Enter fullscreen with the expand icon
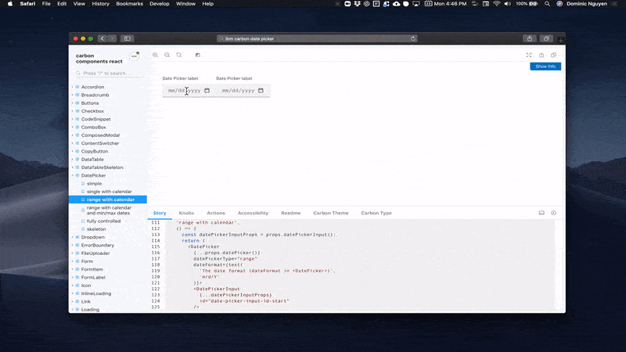The width and height of the screenshot is (626, 352). (x=529, y=55)
